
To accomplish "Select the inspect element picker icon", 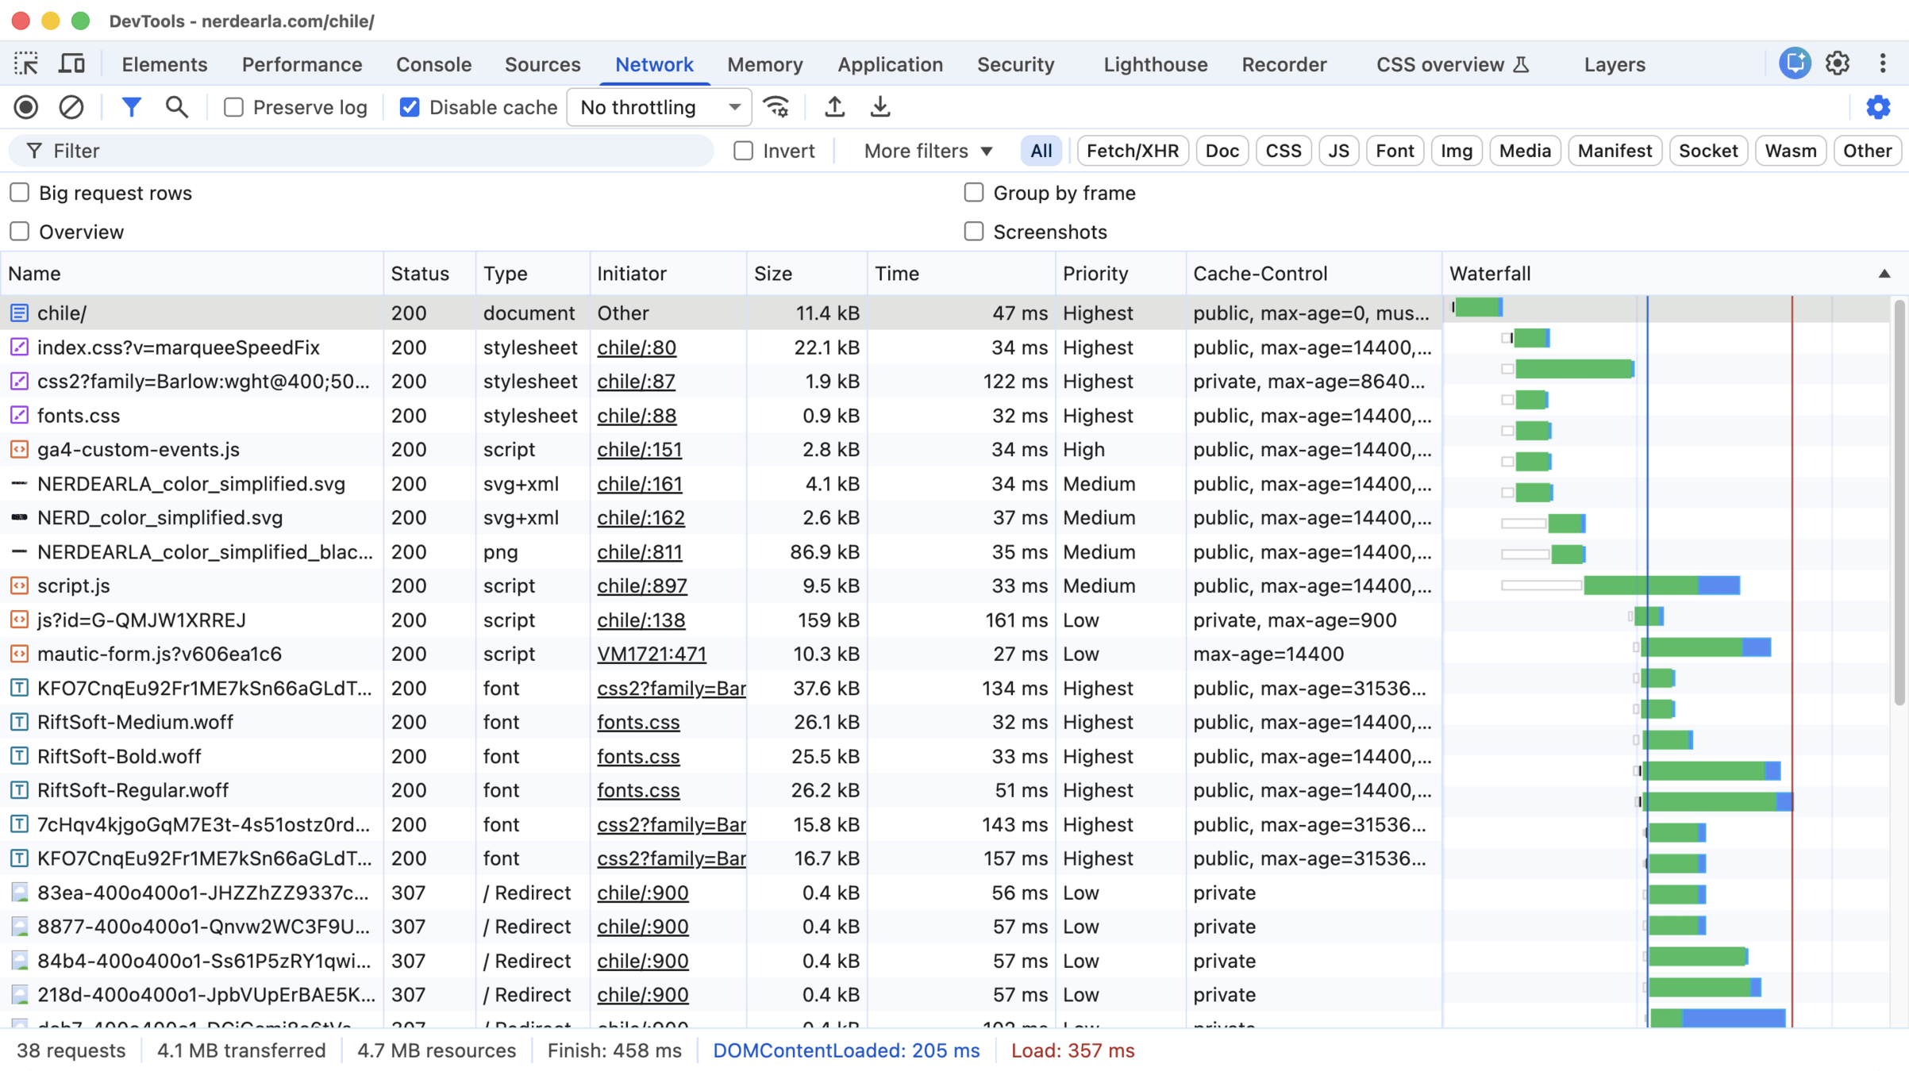I will [26, 63].
